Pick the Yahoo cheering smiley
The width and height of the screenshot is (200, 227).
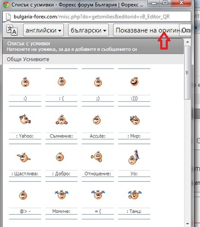point(25,119)
